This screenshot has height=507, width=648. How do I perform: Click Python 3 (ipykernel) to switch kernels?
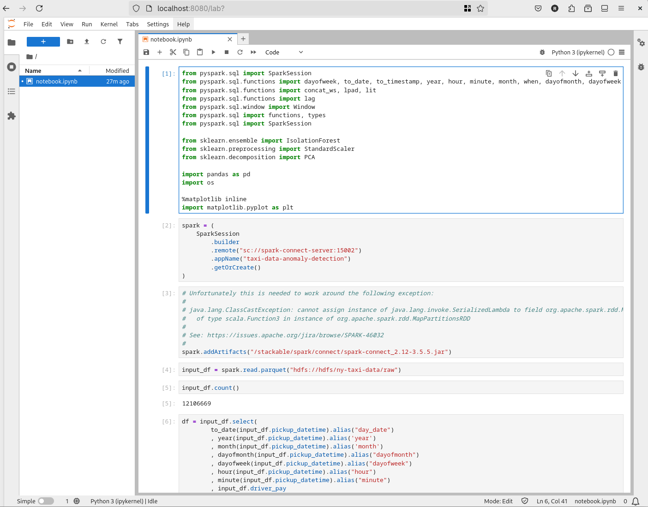(578, 52)
